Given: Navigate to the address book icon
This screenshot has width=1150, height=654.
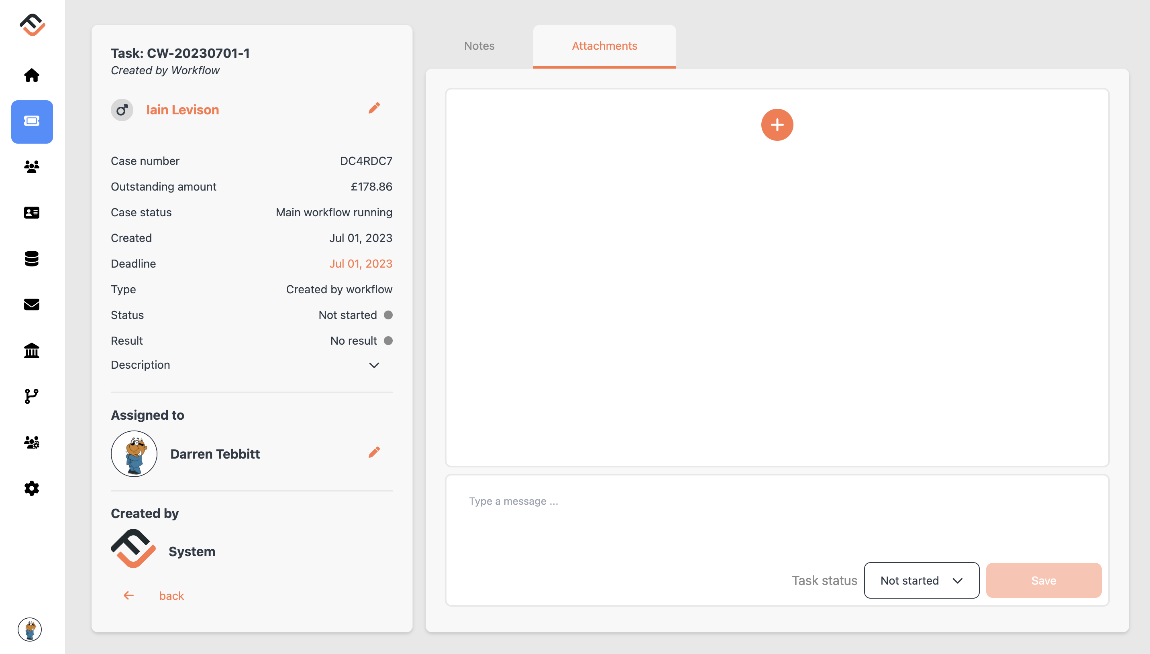Looking at the screenshot, I should coord(32,212).
